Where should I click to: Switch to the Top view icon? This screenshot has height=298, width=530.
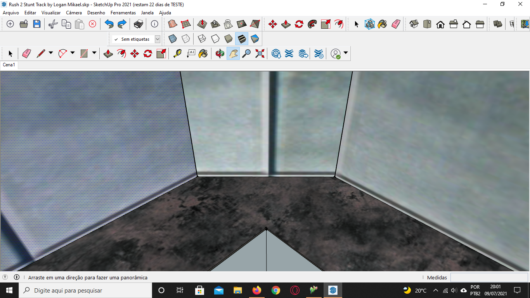(427, 24)
